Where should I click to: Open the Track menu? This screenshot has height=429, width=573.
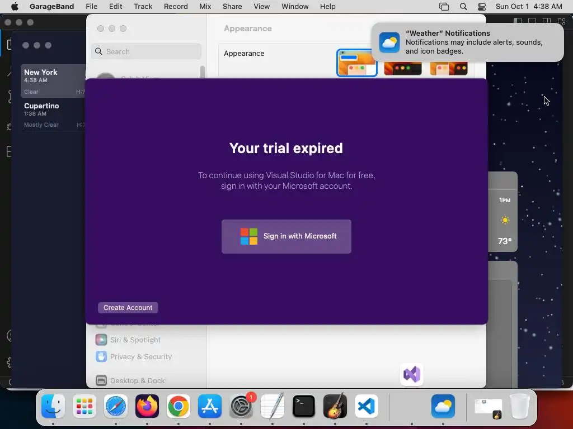143,6
